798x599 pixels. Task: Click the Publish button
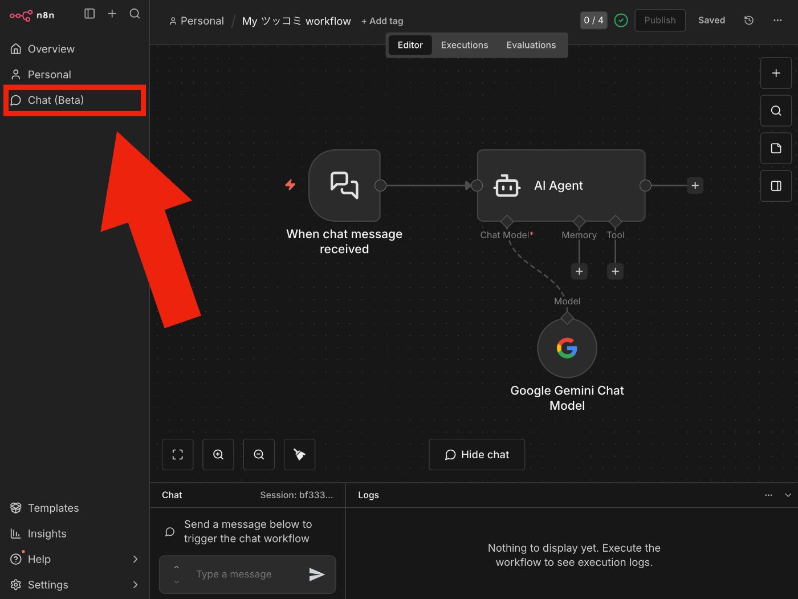click(x=660, y=21)
